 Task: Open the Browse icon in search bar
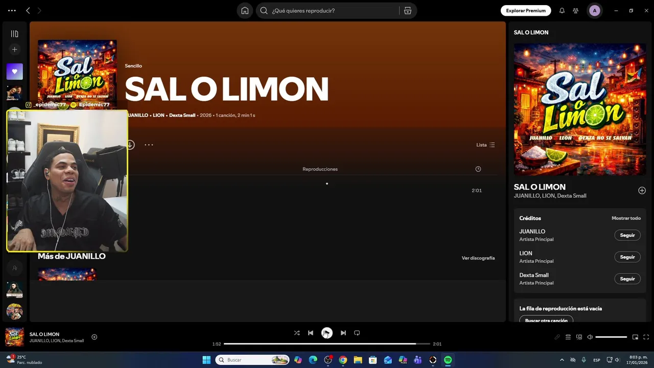(407, 11)
